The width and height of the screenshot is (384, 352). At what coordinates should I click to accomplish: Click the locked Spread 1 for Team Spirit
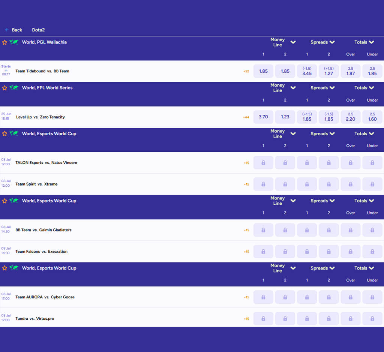[x=307, y=184]
